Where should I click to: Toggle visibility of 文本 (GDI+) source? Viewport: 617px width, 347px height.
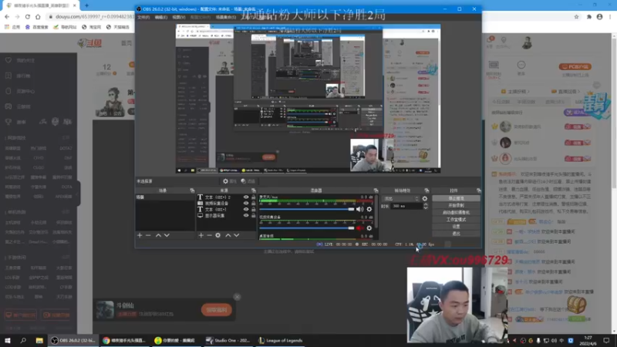pyautogui.click(x=246, y=209)
